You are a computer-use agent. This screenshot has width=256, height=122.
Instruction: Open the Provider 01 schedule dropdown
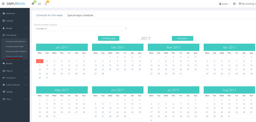tap(80, 29)
